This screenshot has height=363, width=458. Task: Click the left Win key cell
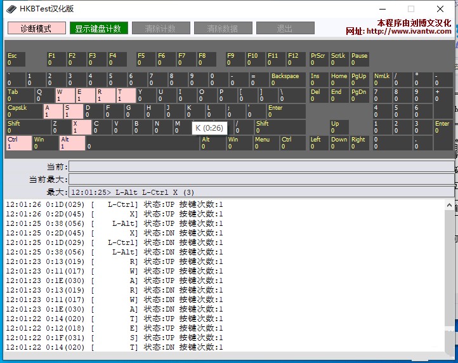(46, 143)
